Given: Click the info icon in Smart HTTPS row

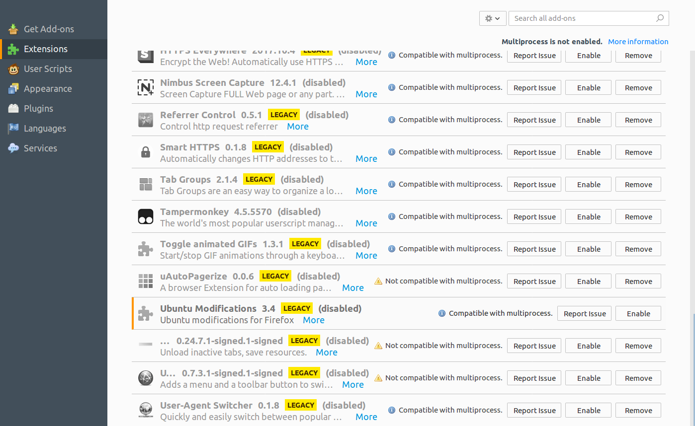Looking at the screenshot, I should coord(392,152).
